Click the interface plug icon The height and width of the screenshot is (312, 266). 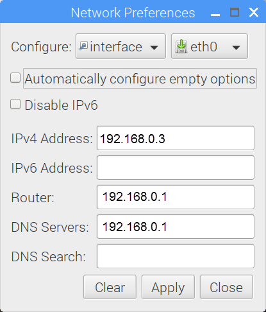pos(83,46)
